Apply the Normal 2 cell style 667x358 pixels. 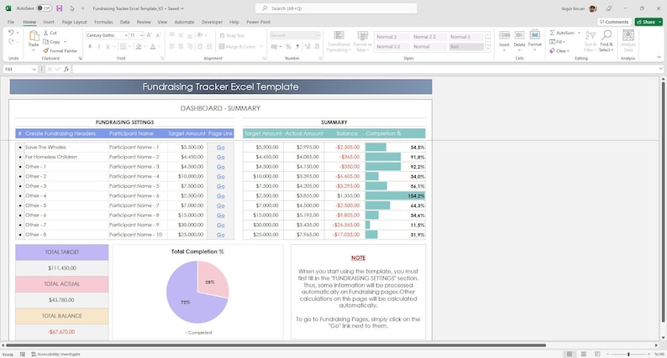391,37
